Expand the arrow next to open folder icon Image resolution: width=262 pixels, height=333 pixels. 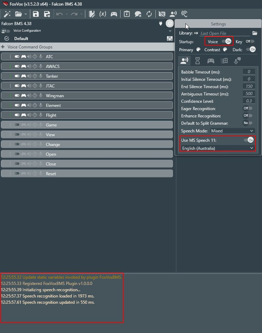pos(26,14)
